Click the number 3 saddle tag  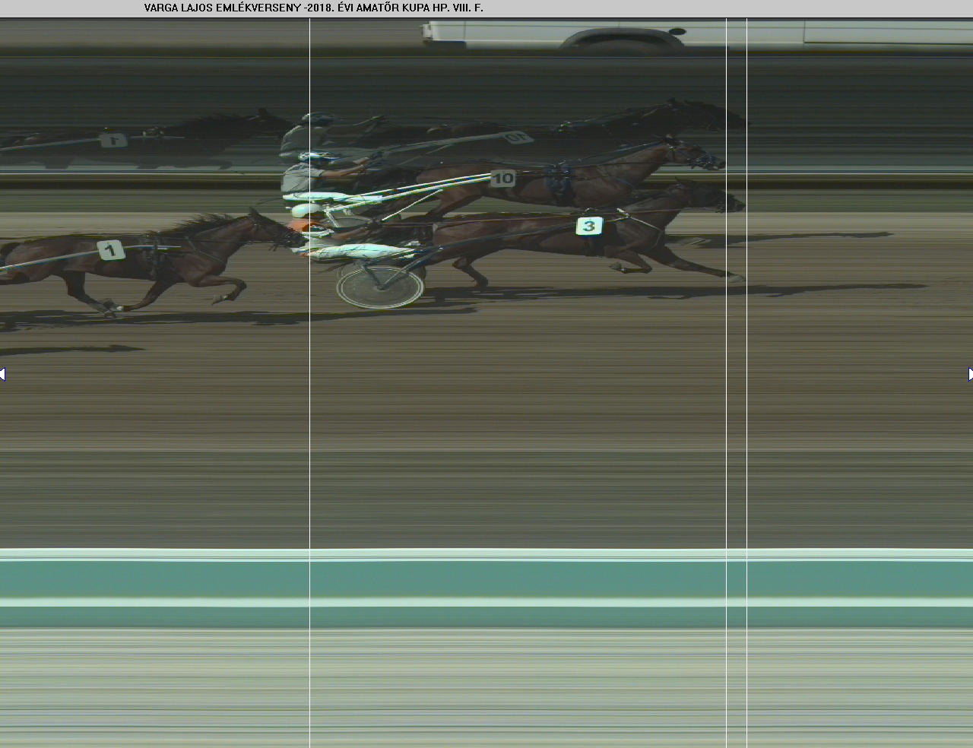click(589, 226)
